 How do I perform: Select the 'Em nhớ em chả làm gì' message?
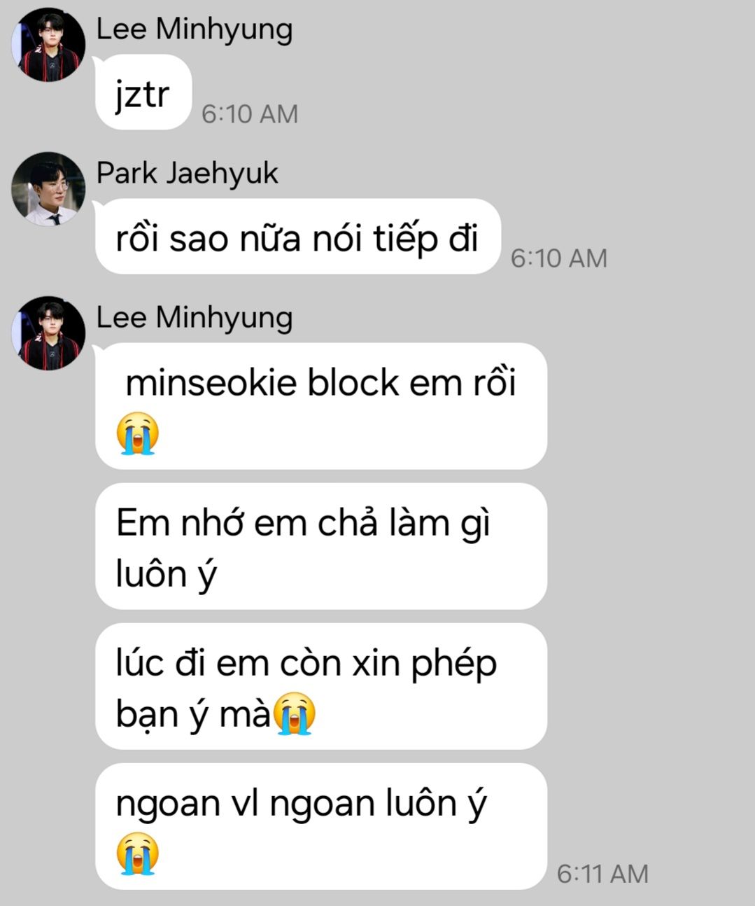(320, 546)
